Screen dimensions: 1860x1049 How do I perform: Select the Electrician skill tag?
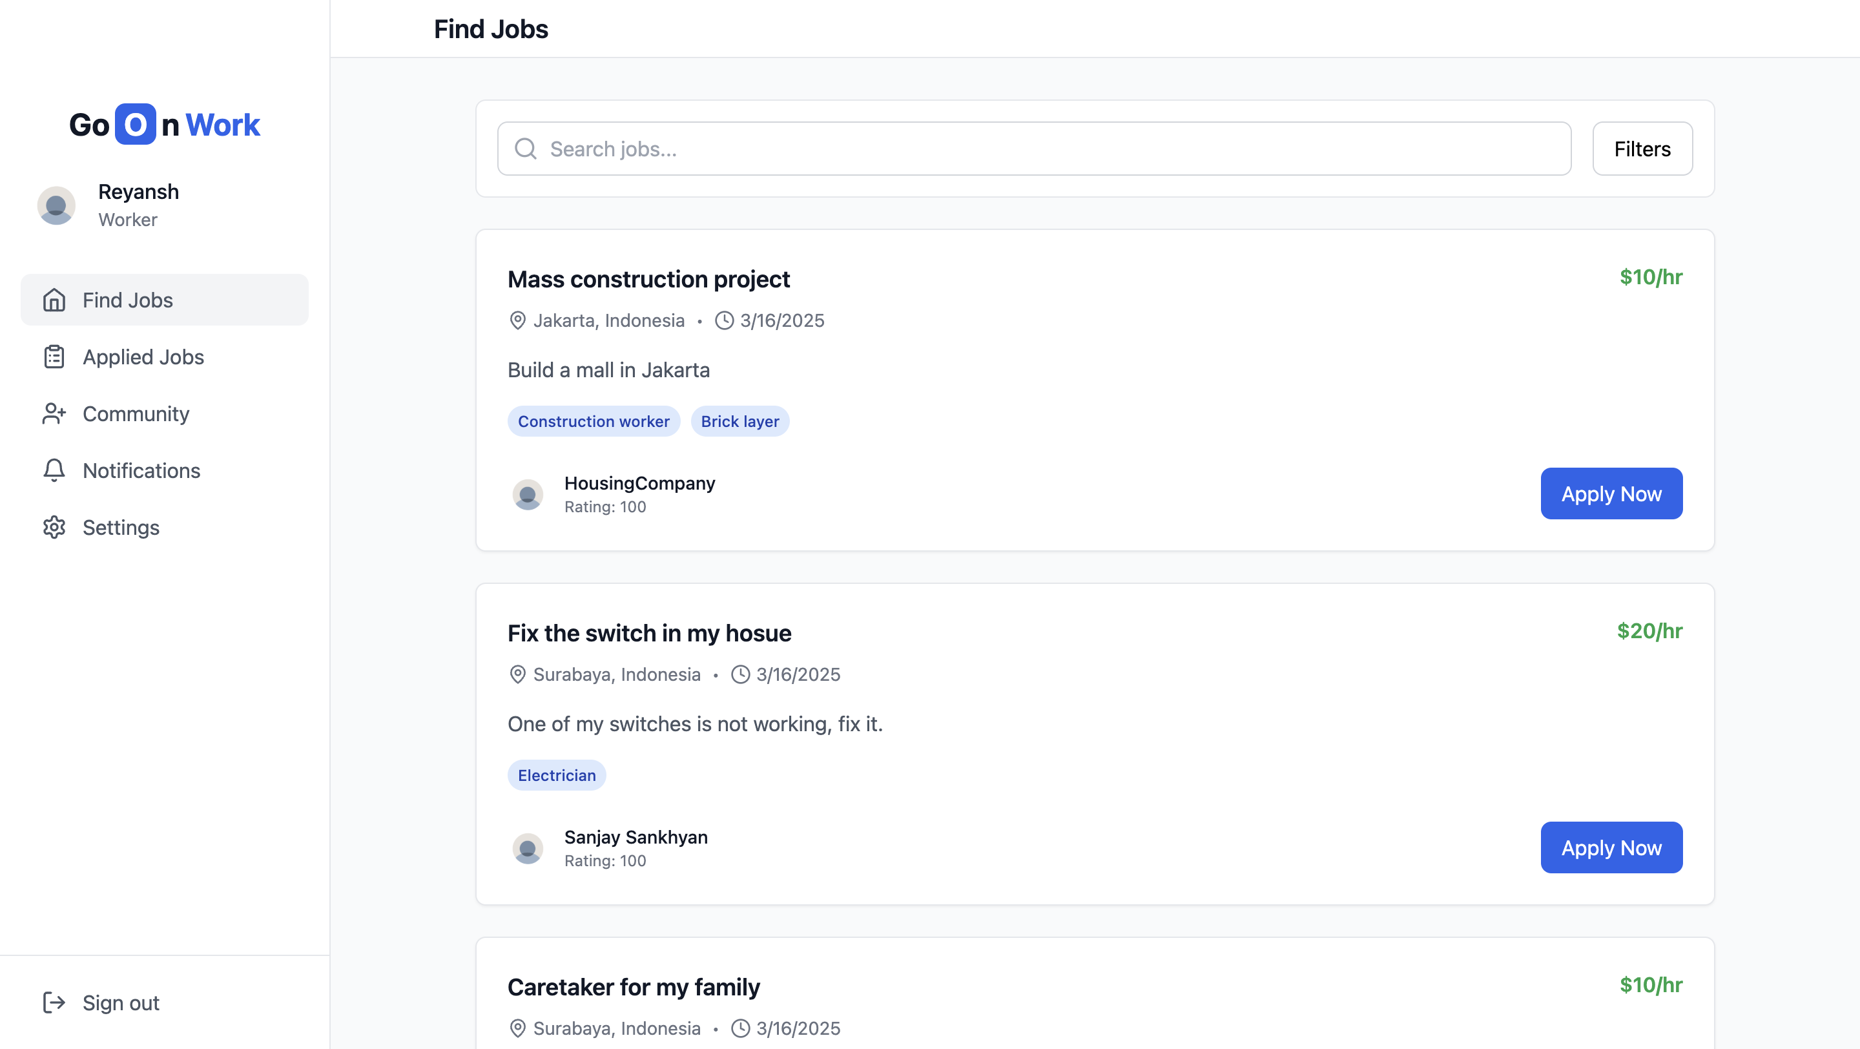(x=557, y=774)
